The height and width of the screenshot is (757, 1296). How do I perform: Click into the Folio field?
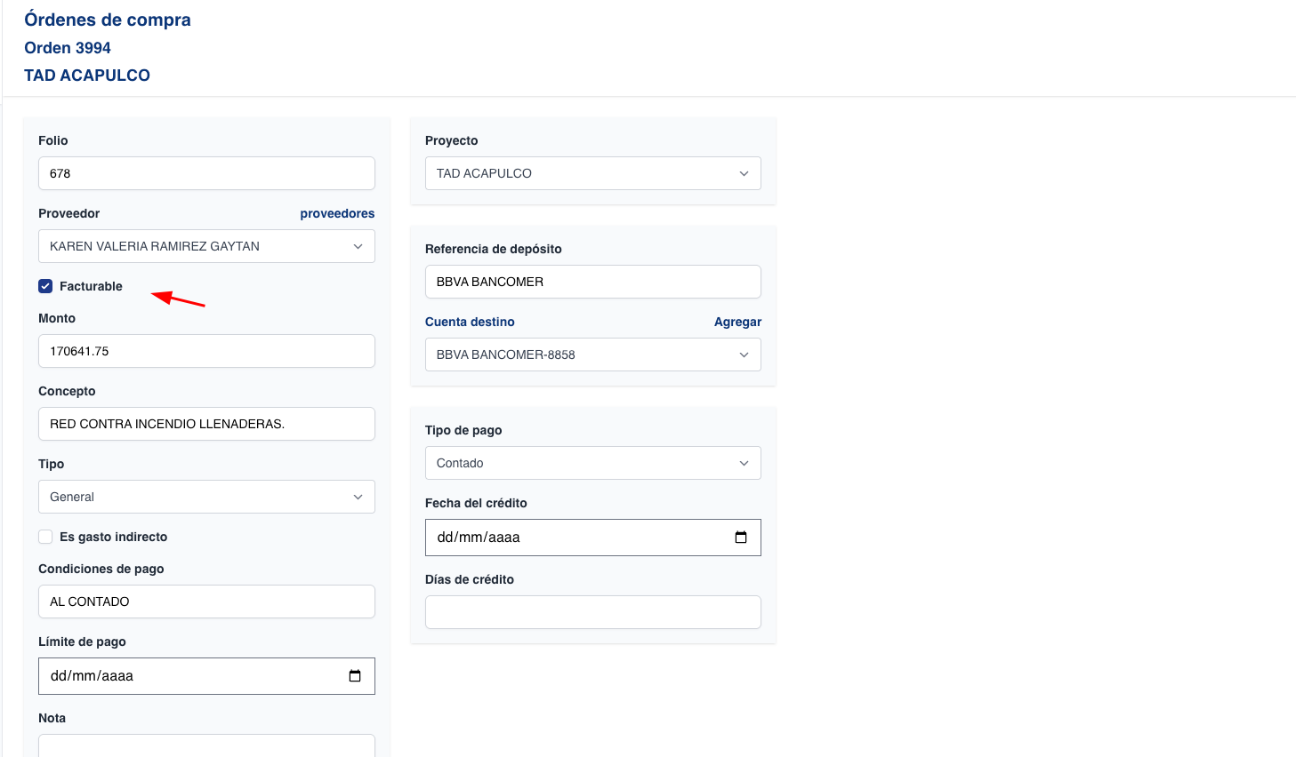206,173
